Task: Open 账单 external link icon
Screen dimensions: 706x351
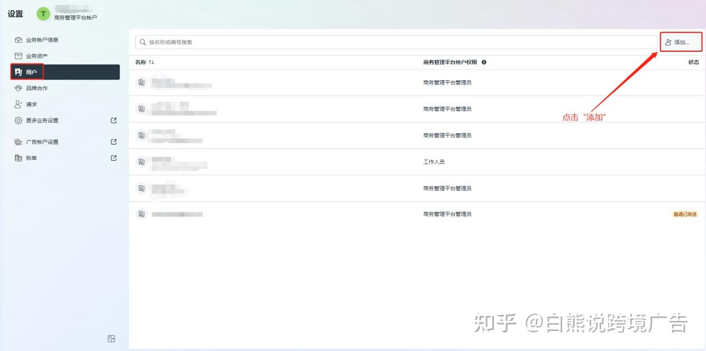Action: click(113, 157)
